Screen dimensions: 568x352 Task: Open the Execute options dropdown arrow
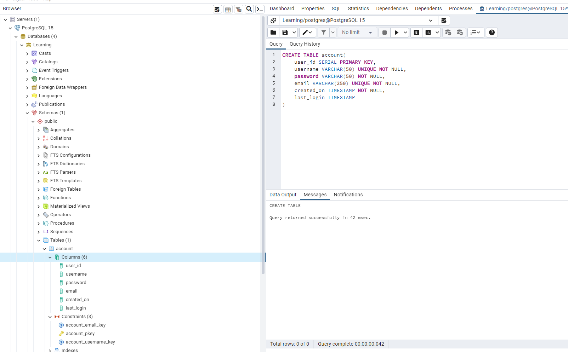[x=405, y=33]
